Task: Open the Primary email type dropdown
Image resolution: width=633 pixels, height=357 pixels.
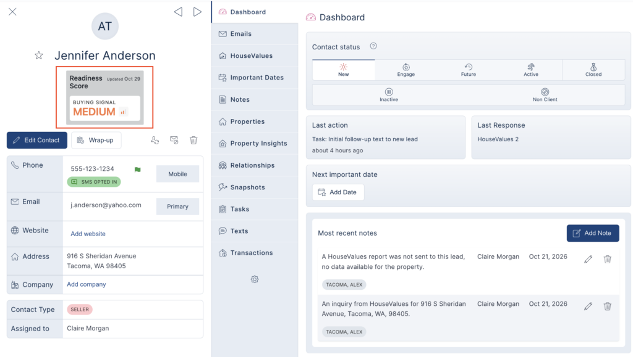Action: click(177, 207)
